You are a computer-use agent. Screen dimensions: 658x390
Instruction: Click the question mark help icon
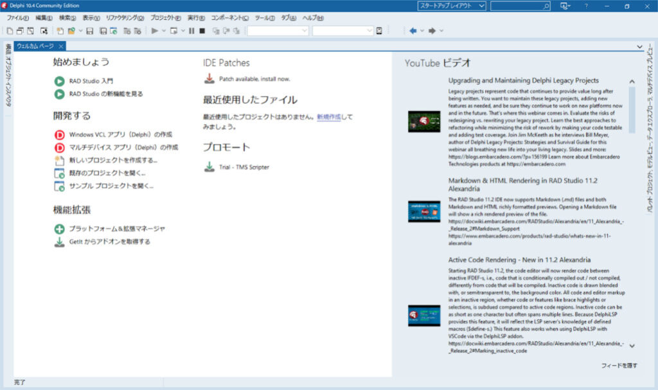point(585,6)
